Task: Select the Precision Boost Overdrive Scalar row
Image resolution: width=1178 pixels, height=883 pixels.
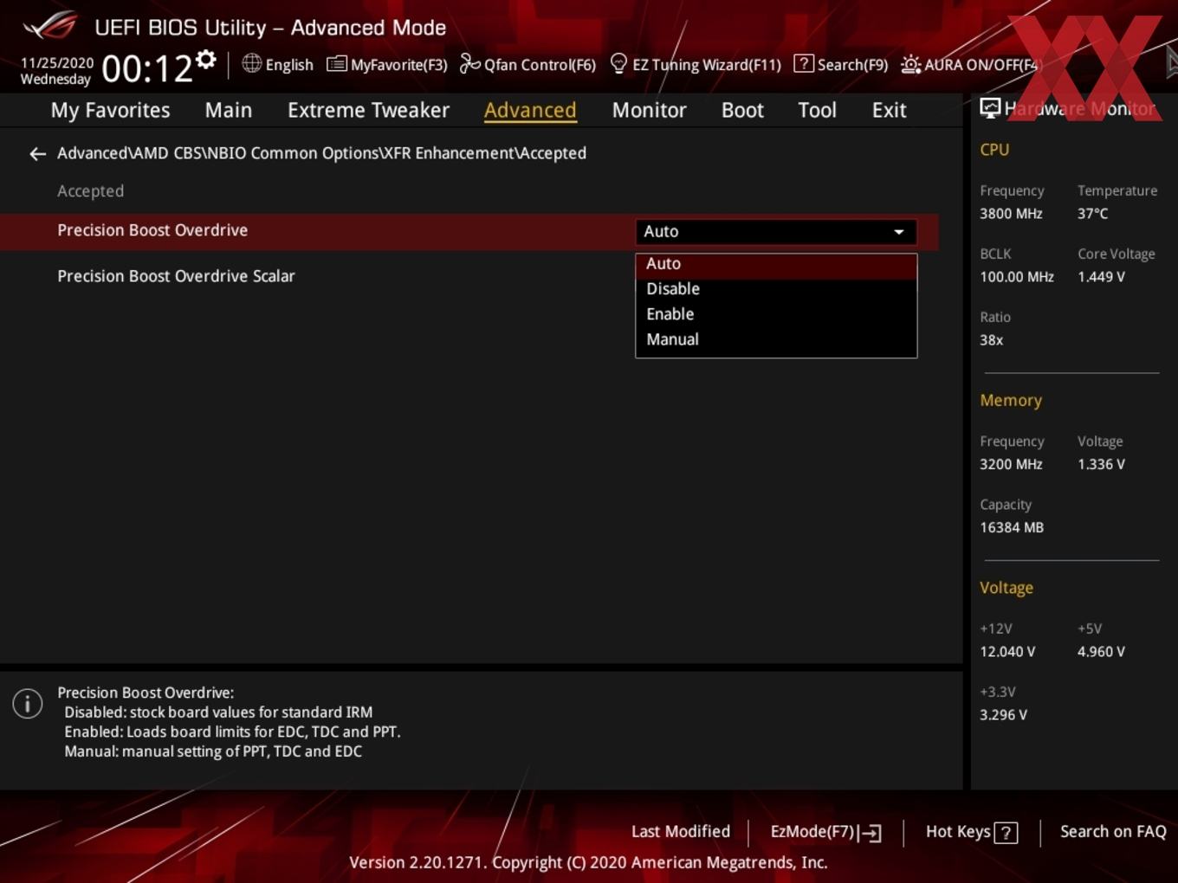Action: click(469, 276)
